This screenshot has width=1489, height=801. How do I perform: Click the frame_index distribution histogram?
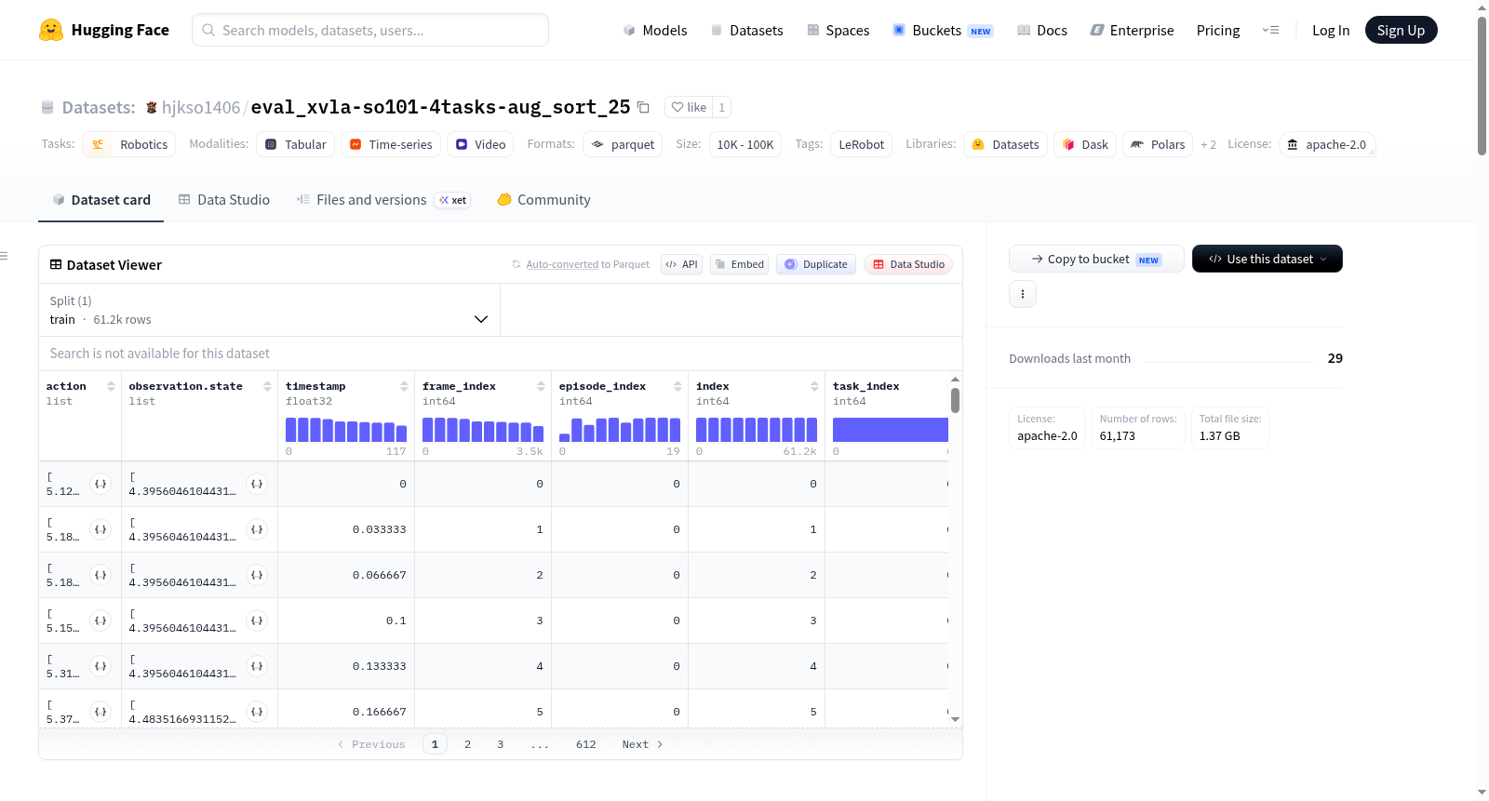483,430
